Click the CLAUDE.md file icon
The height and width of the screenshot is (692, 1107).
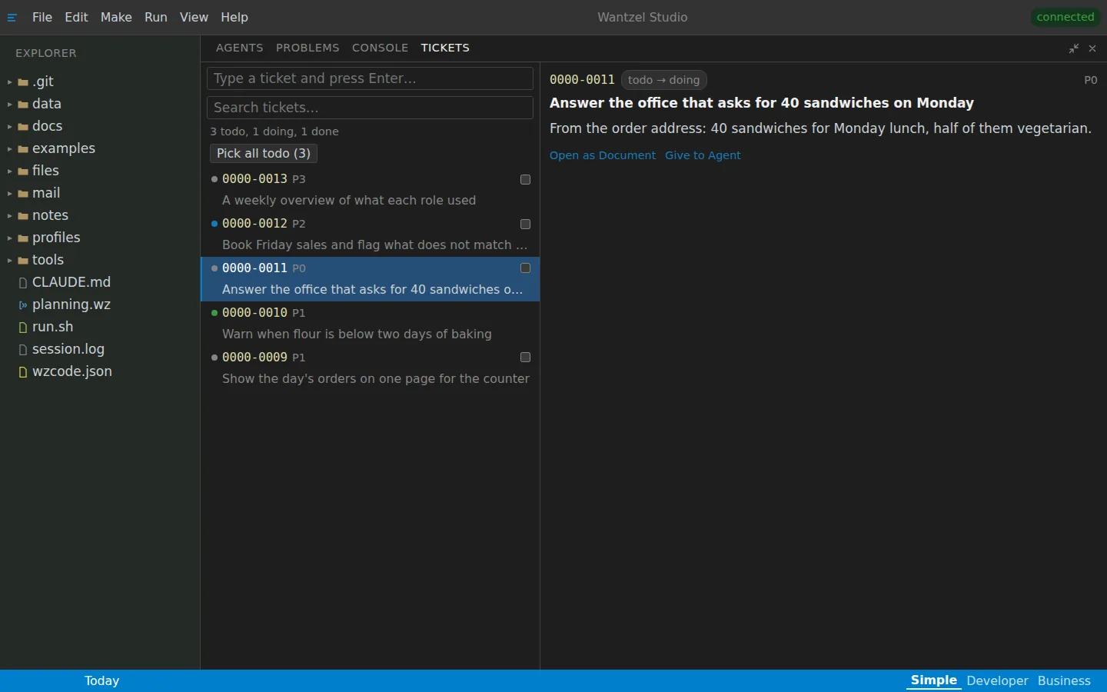point(23,283)
